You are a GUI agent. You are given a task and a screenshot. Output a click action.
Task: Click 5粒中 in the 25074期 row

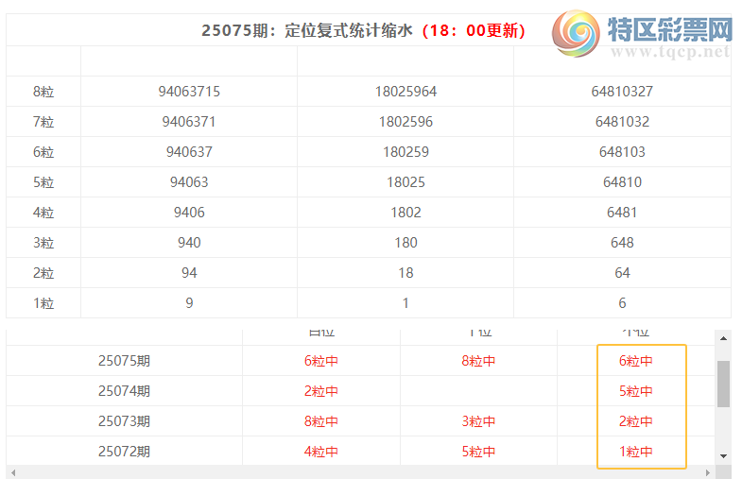(x=635, y=391)
